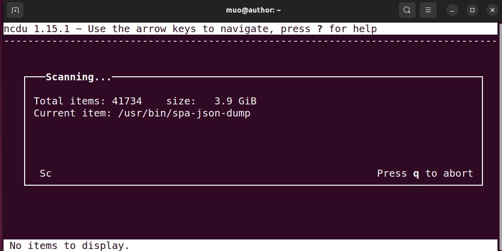Click the bold ? help key
This screenshot has height=251, width=502.
click(320, 29)
